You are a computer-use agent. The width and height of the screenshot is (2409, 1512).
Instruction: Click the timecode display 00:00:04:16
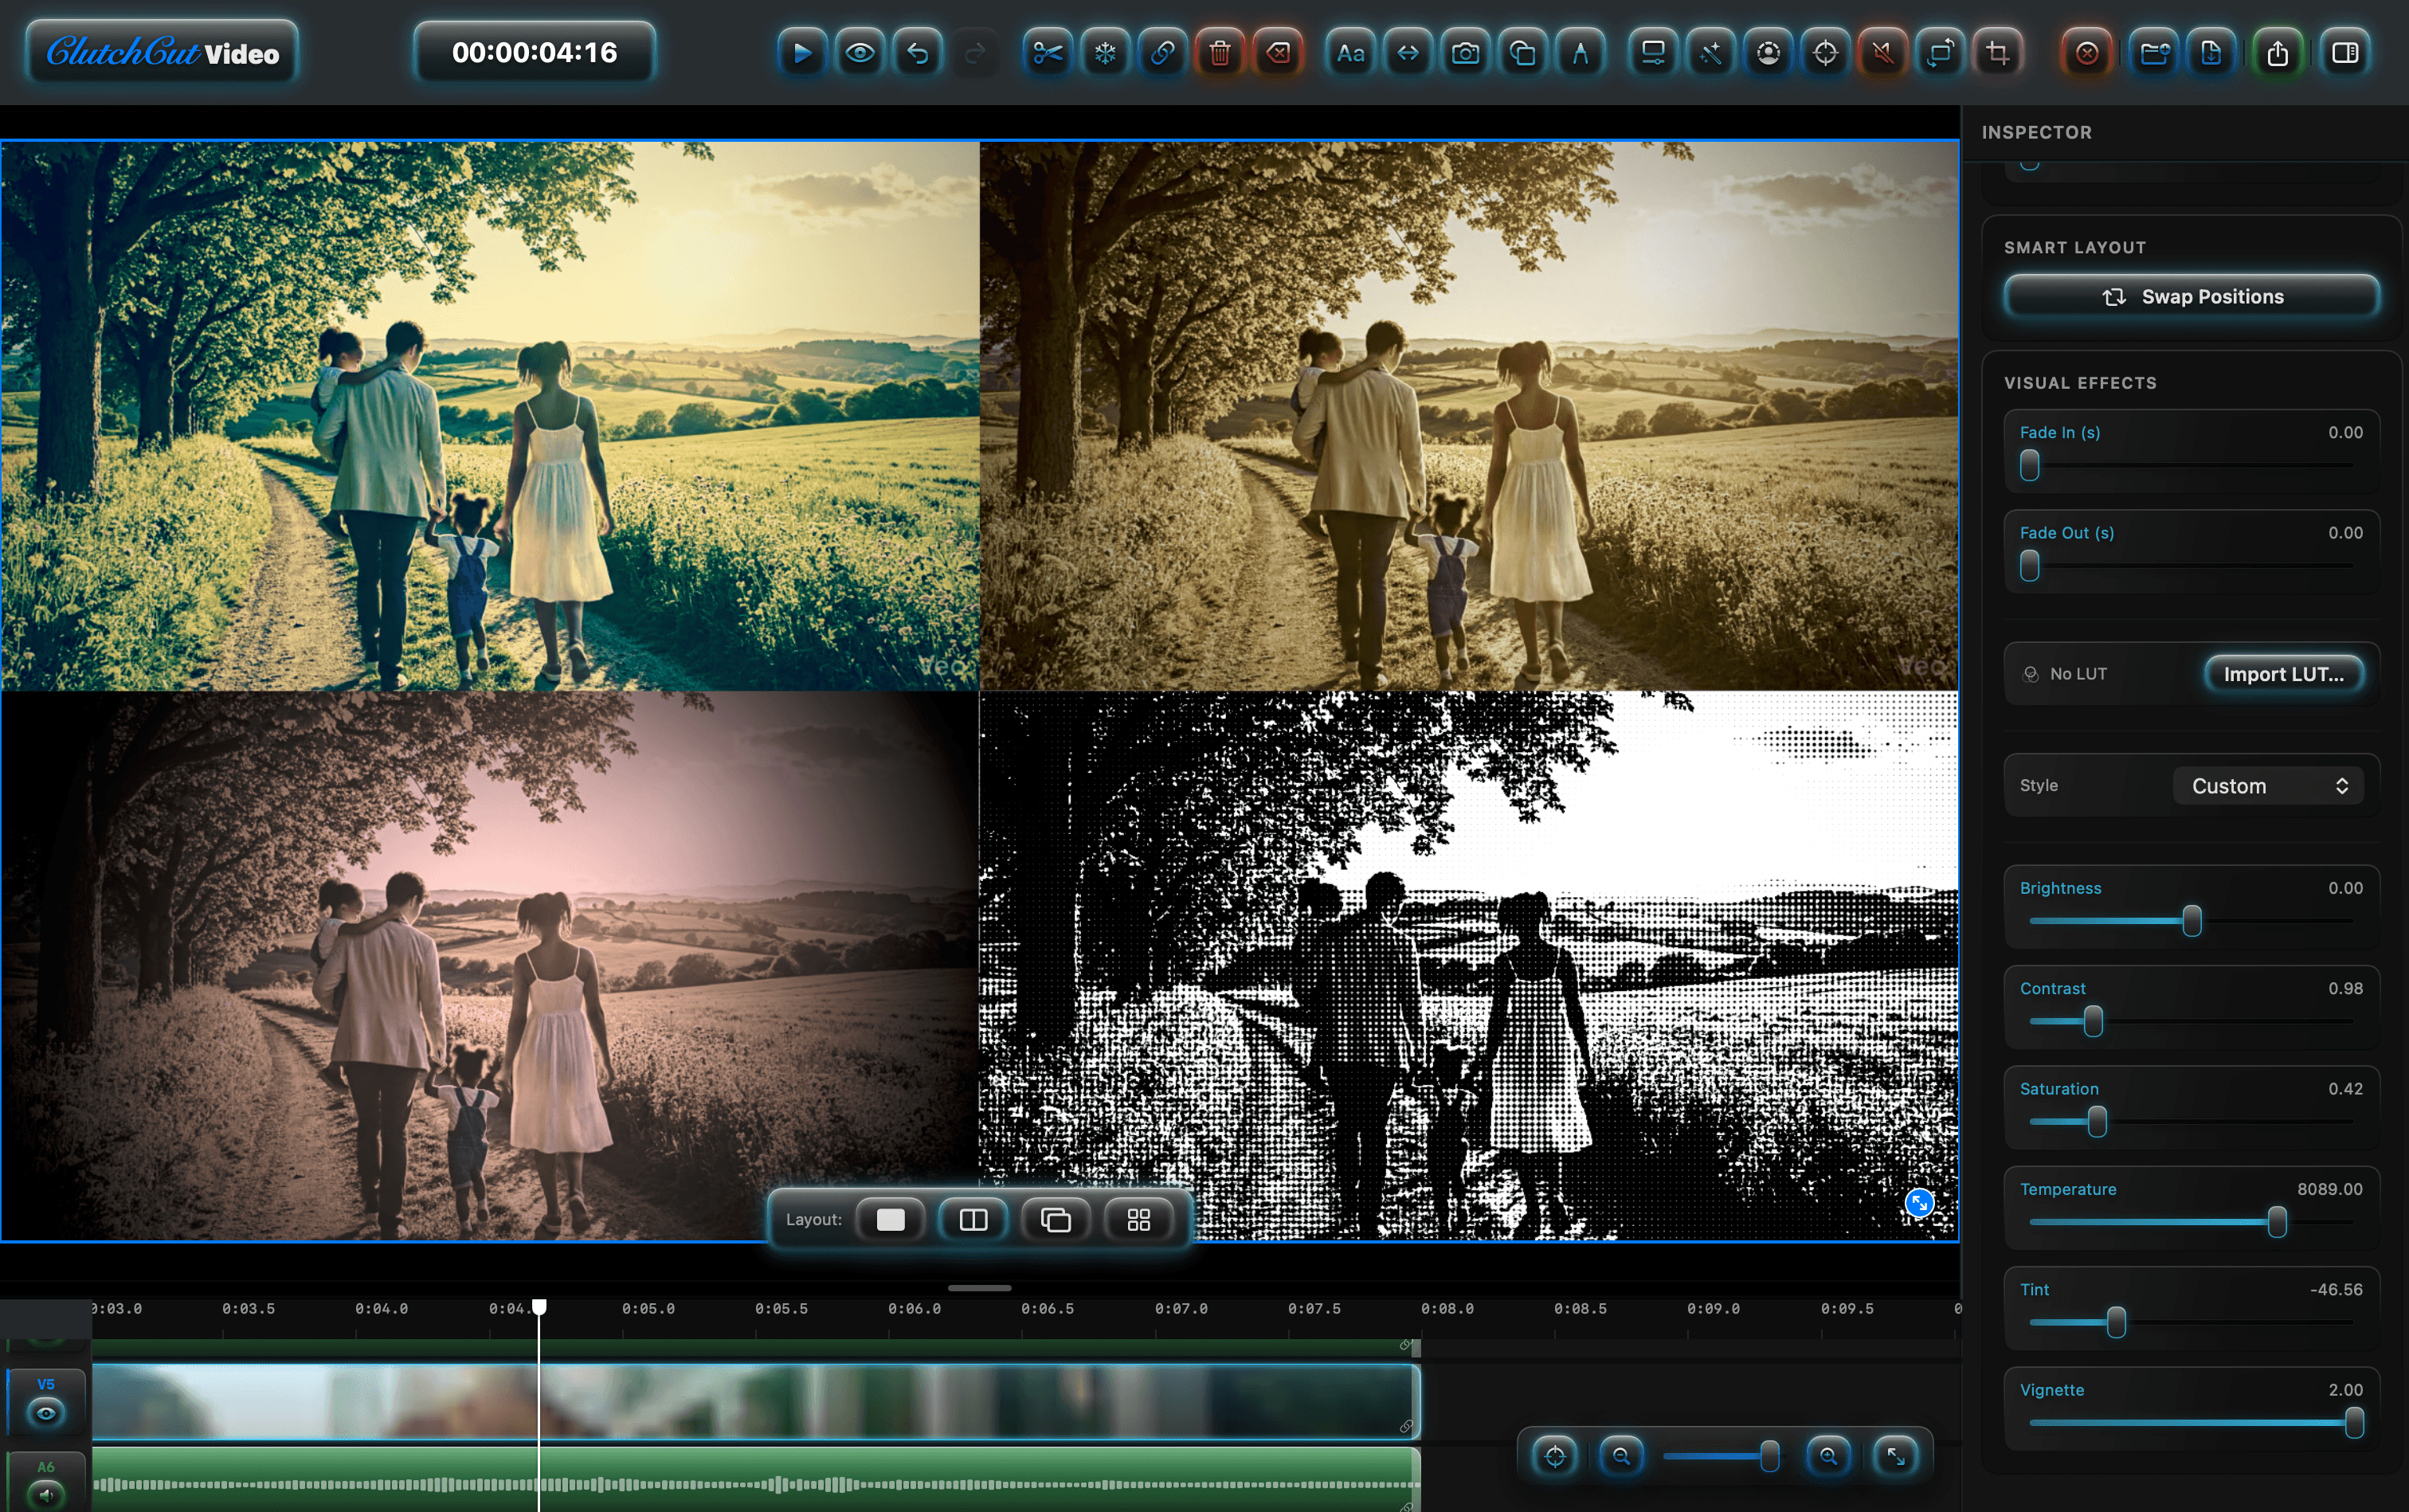point(535,52)
